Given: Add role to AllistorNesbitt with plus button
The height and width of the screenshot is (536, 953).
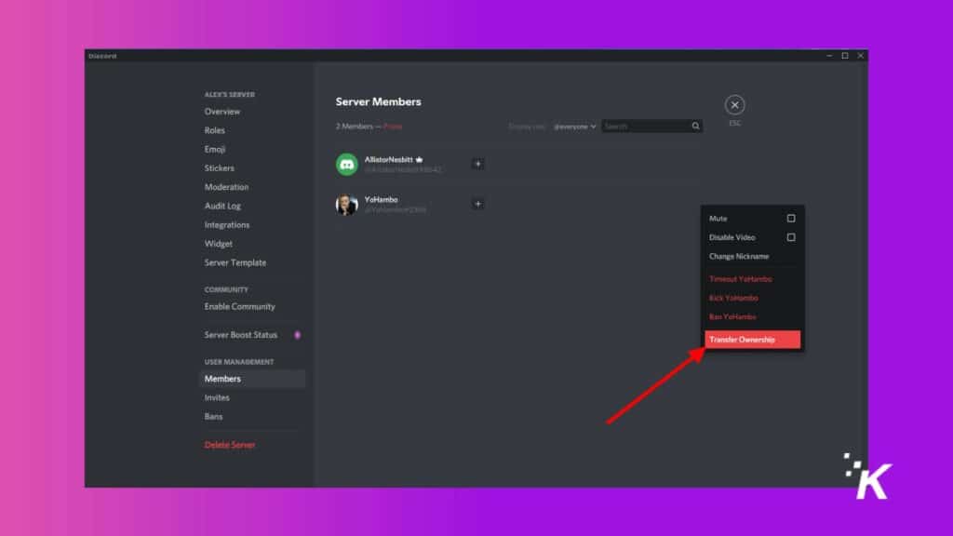Looking at the screenshot, I should coord(477,164).
